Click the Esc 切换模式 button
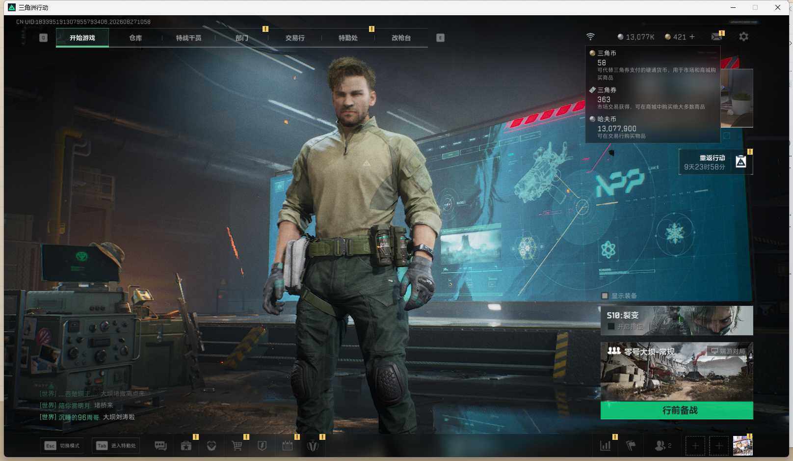Image resolution: width=793 pixels, height=461 pixels. (x=63, y=446)
